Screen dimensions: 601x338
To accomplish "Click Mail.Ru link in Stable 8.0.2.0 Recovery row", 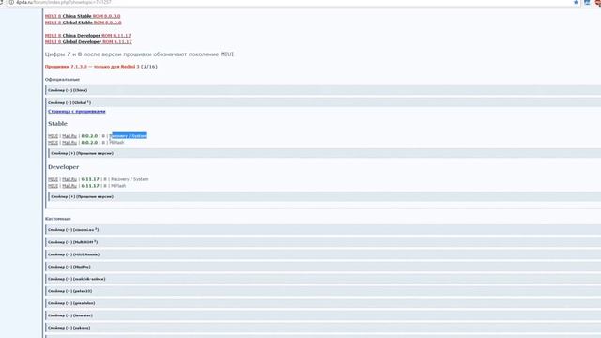I will point(69,136).
